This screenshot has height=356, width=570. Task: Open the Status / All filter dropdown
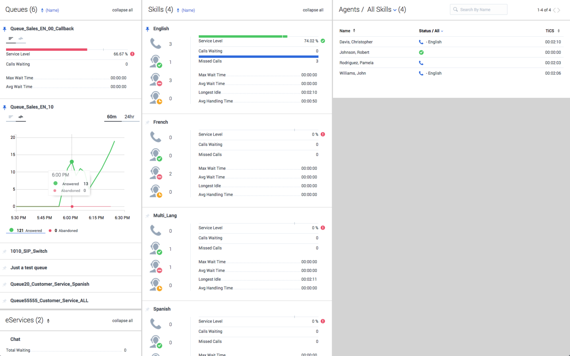(431, 31)
